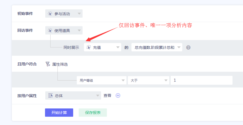Click the filter value field containing 1
Viewport: 243px width, 125px height.
click(x=202, y=80)
